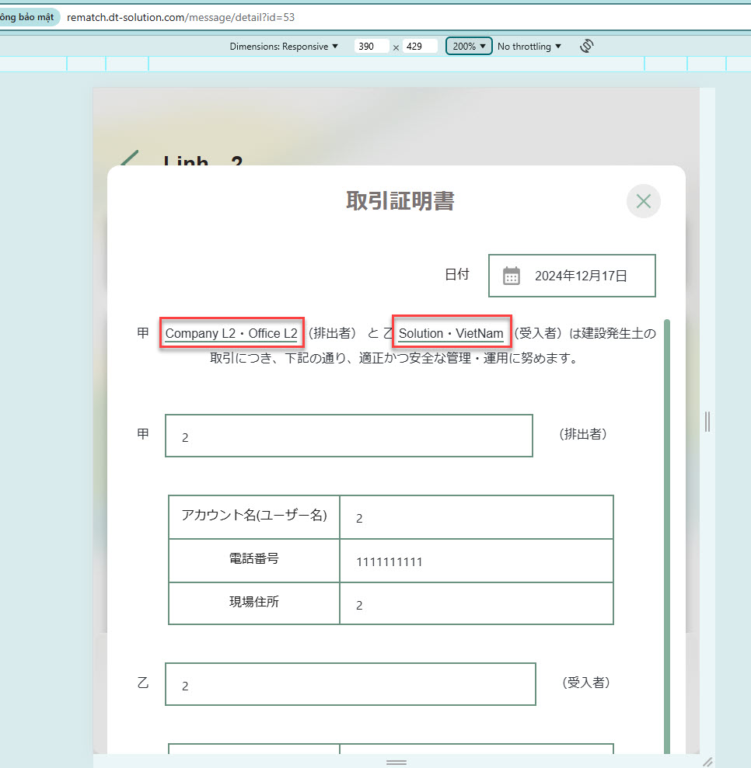The width and height of the screenshot is (751, 768).
Task: Click the viewport height field showing 429
Action: pyautogui.click(x=420, y=47)
